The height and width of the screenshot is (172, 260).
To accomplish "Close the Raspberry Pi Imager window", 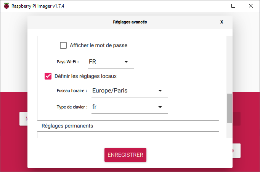I will click(x=250, y=6).
